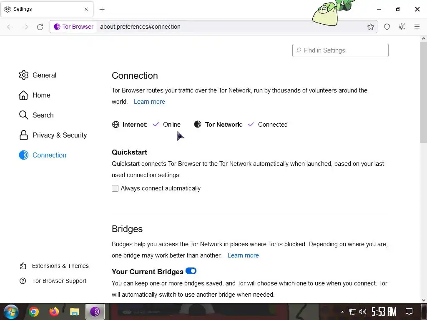
Task: Click Learn more under Connection description
Action: pos(149,102)
